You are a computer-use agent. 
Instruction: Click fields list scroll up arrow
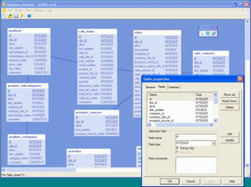215,95
